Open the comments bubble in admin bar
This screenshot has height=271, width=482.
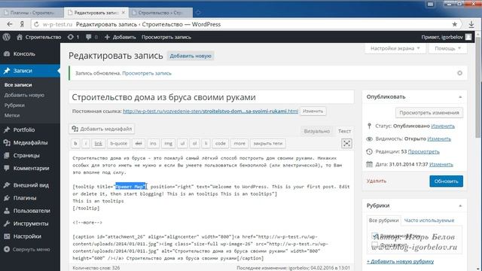pyautogui.click(x=89, y=37)
